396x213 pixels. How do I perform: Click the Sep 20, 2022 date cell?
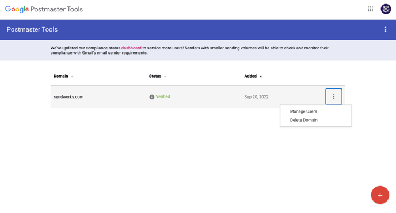pyautogui.click(x=256, y=97)
